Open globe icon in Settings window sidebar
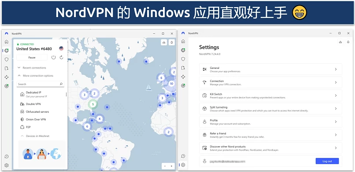Image resolution: width=355 pixels, height=172 pixels. [x=183, y=50]
